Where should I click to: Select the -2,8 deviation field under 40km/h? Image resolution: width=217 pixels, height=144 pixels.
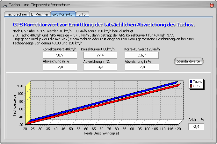coord(60,67)
